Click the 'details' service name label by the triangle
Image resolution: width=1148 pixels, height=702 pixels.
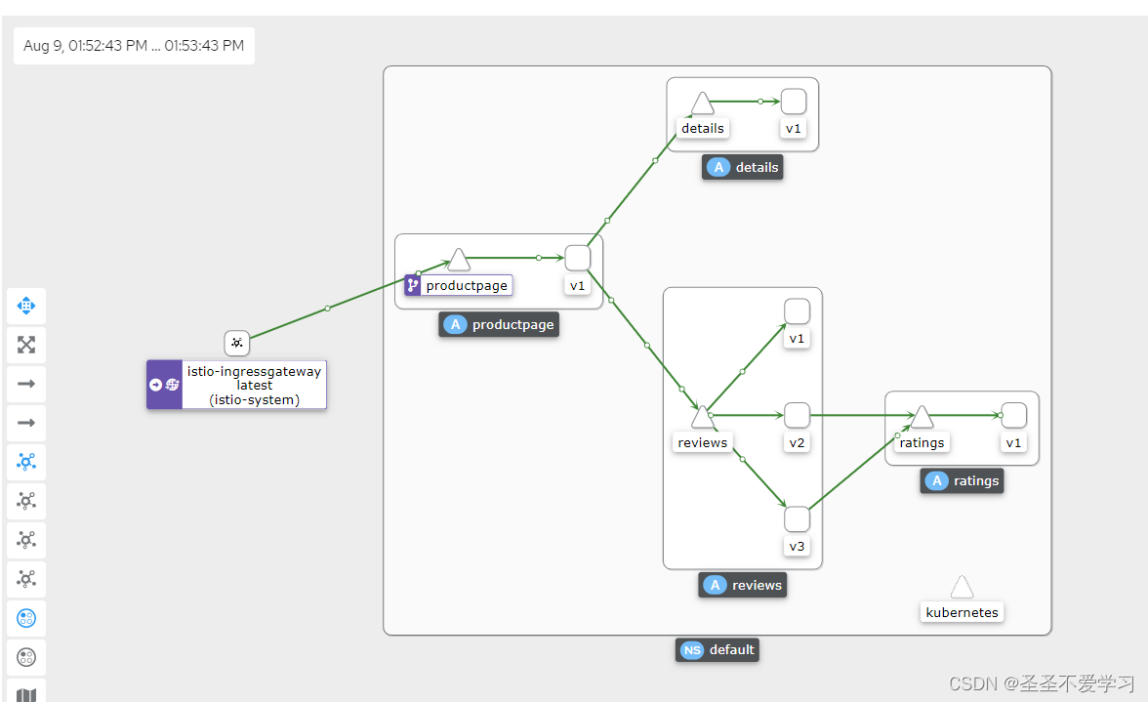click(702, 128)
